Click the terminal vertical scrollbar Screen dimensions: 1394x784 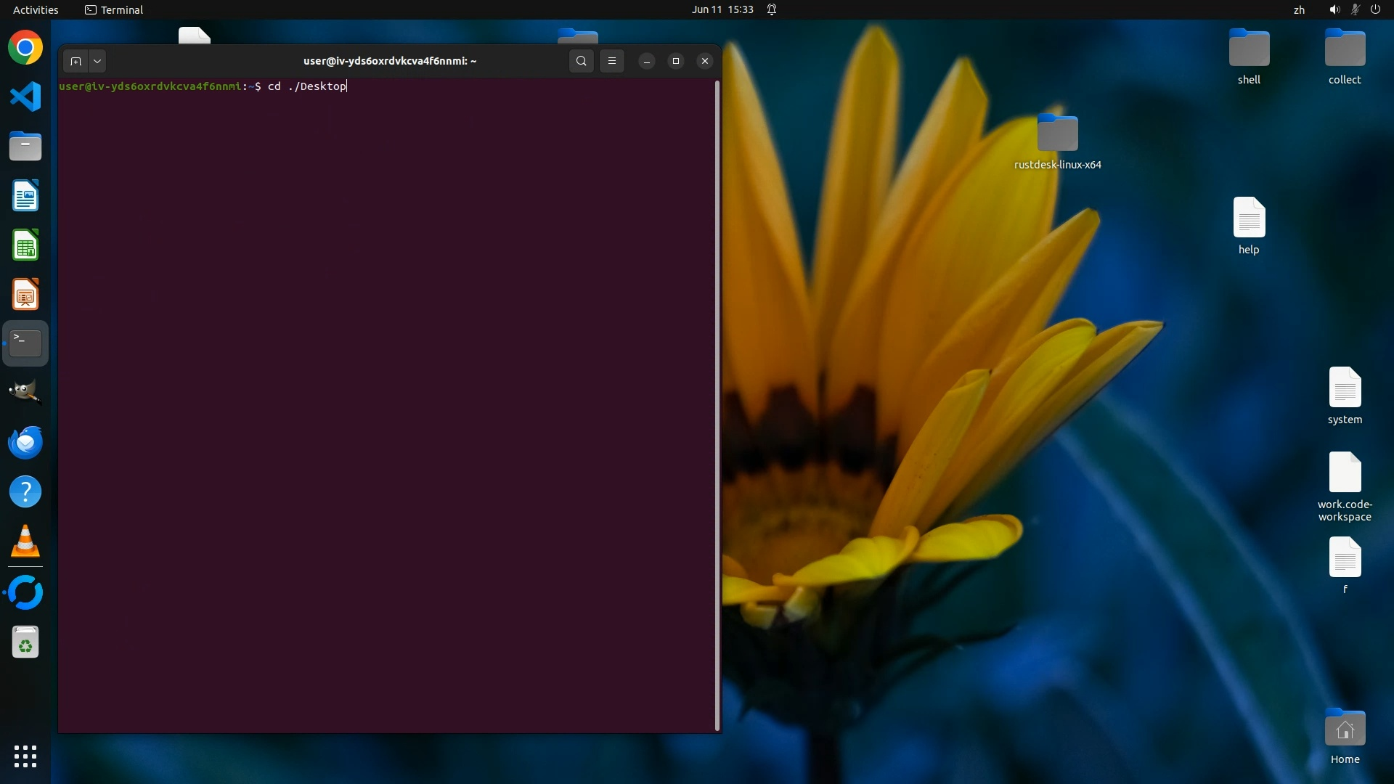[x=717, y=405]
